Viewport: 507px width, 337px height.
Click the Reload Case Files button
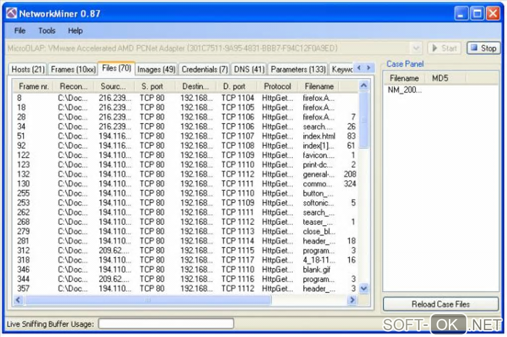pyautogui.click(x=440, y=304)
